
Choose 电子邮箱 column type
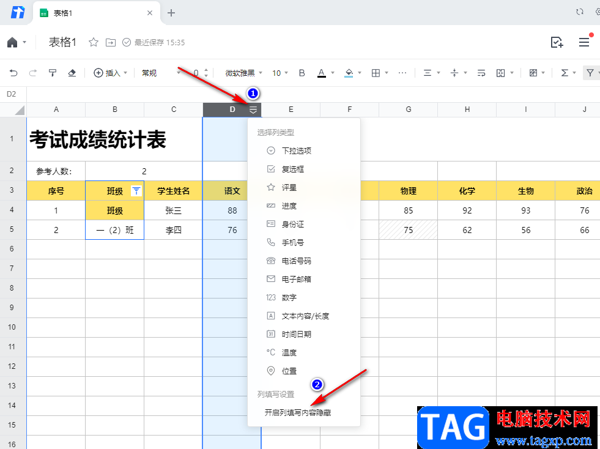[x=304, y=280]
